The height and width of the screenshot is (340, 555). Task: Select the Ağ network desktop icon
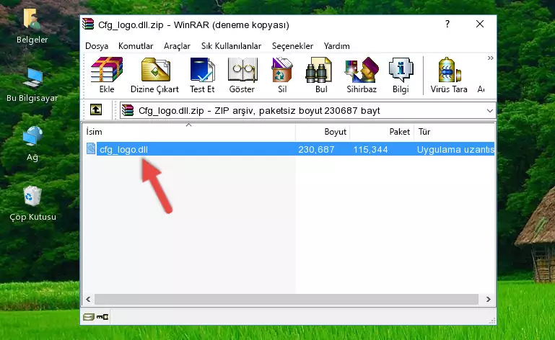[32, 144]
